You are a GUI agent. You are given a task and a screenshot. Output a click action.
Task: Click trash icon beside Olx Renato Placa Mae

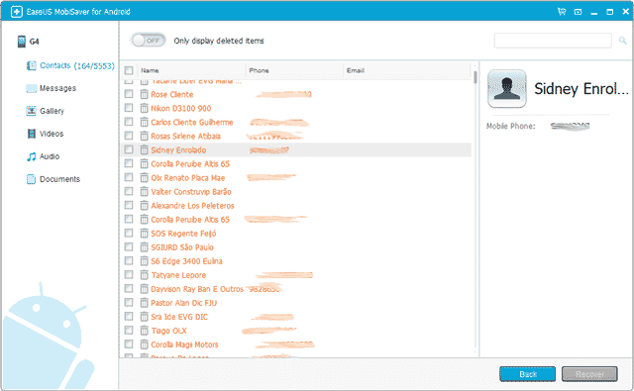[x=144, y=178]
